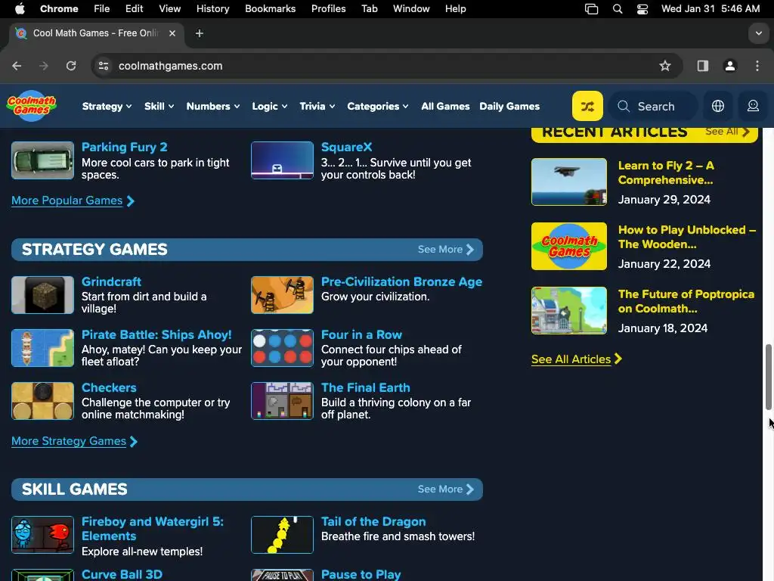Open the Four in a Row thumbnail

tap(282, 348)
